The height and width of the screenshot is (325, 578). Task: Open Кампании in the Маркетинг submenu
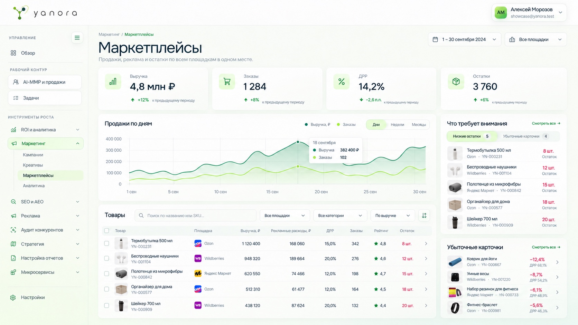point(33,155)
